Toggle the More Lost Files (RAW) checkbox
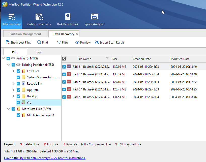The image size is (206, 162). coord(13,109)
